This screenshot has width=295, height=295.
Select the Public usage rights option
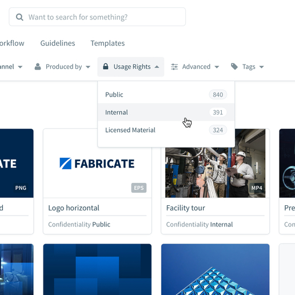tap(166, 95)
